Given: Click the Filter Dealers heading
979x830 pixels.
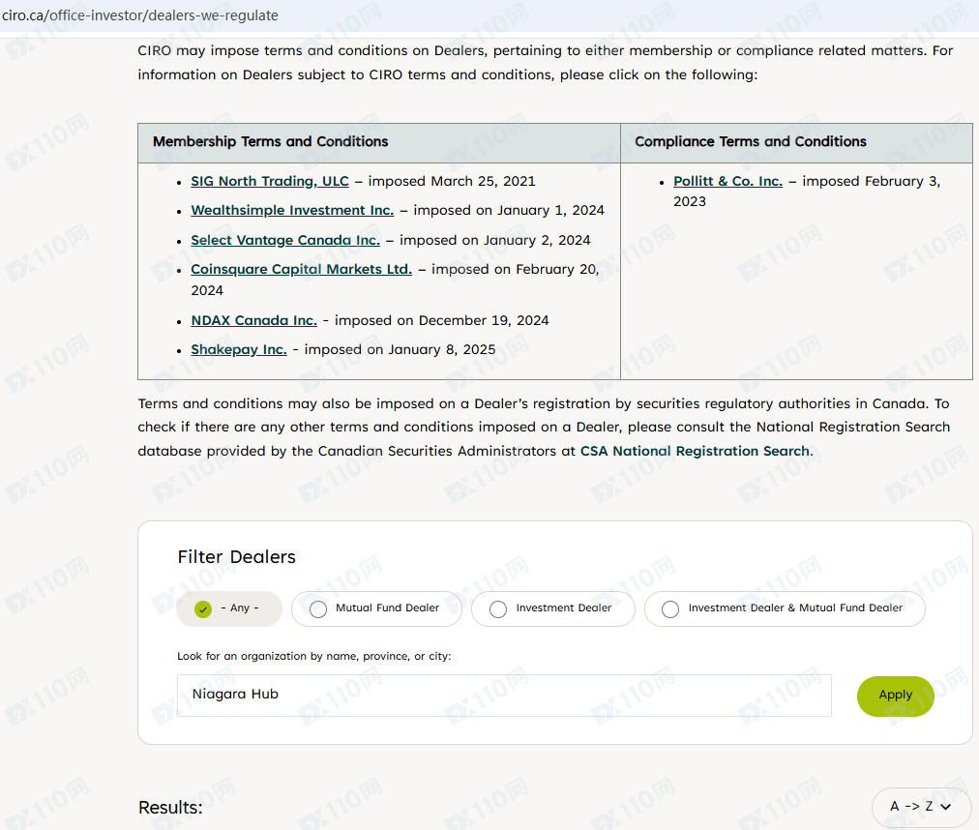Looking at the screenshot, I should point(236,556).
